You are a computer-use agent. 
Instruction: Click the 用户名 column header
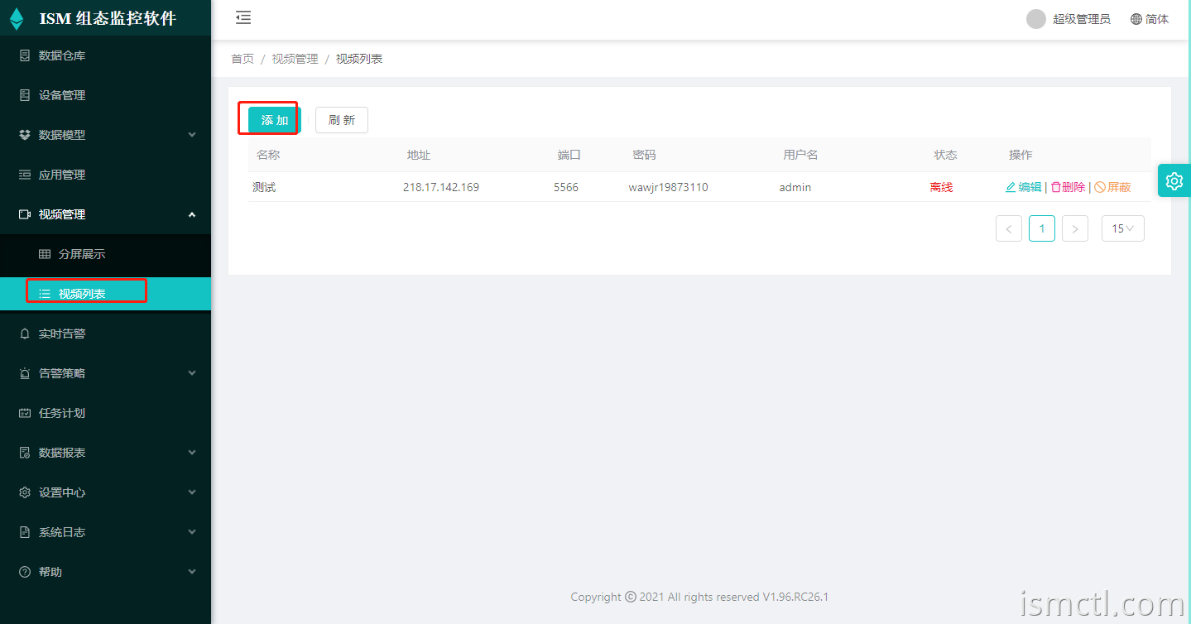pyautogui.click(x=800, y=155)
